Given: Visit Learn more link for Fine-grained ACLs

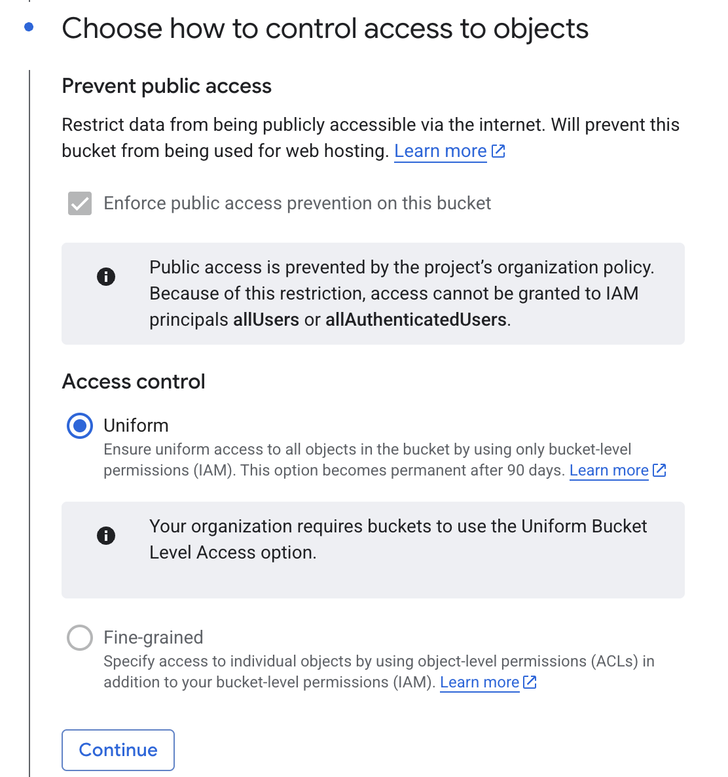Looking at the screenshot, I should [479, 682].
